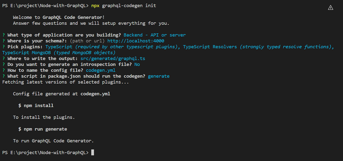Click the top 'PS E:\project\Node-with-GraphQL>' prompt path
Image resolution: width=343 pixels, height=161 pixels.
pos(45,6)
